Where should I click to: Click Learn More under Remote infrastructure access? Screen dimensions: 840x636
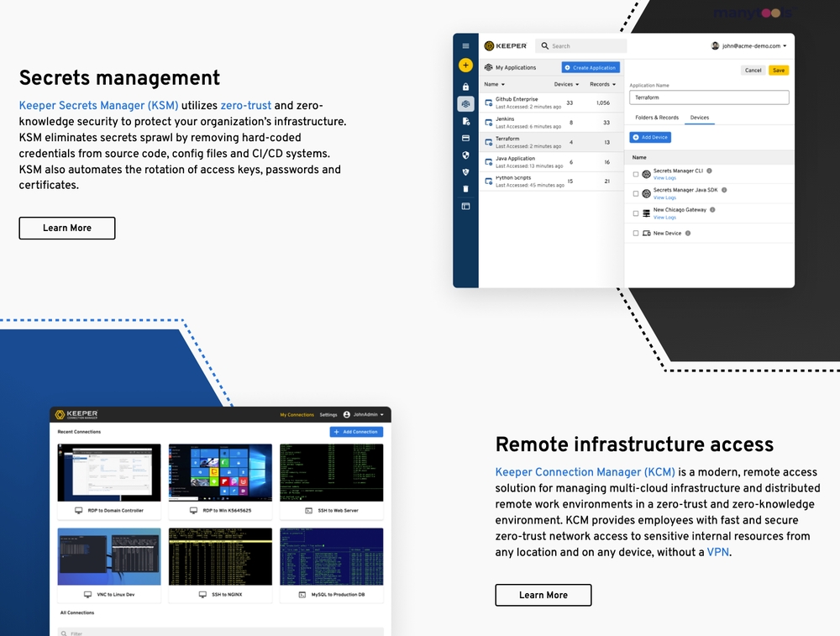[543, 596]
